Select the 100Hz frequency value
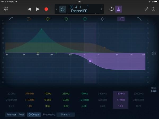159x119 pixels. point(48,94)
